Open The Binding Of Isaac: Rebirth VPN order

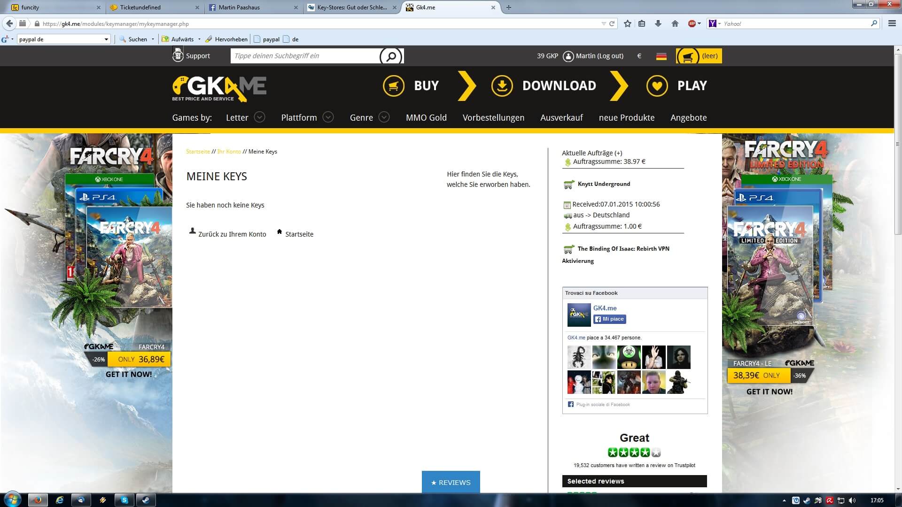616,254
